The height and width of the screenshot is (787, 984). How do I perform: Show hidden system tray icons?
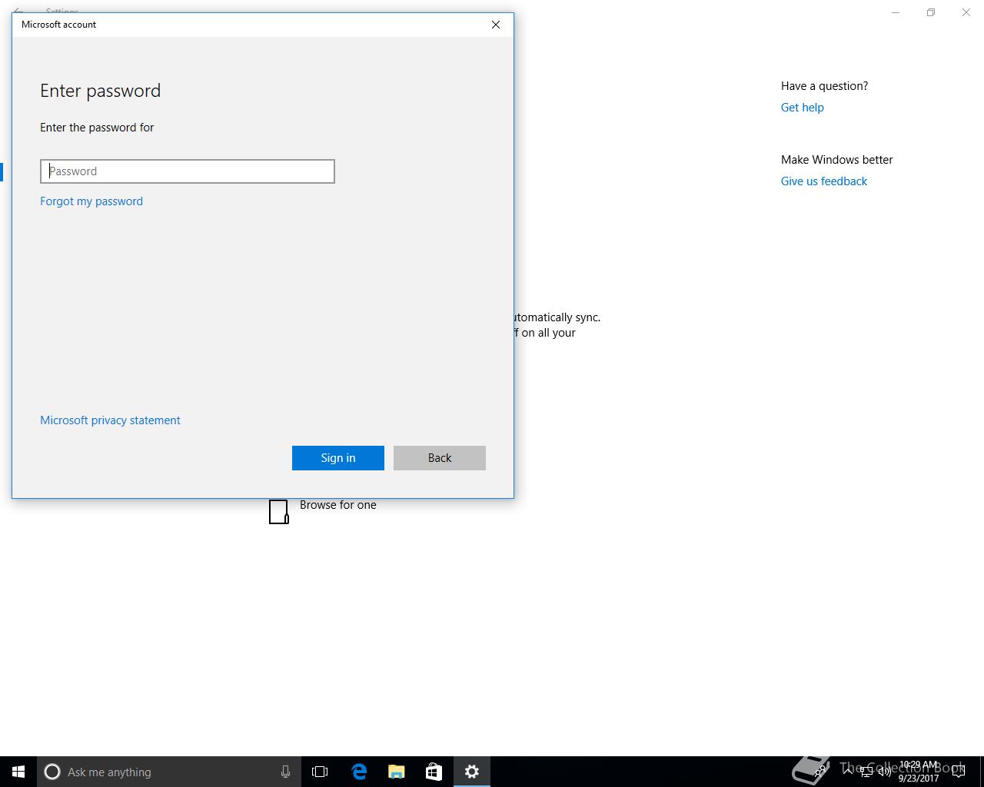(847, 772)
